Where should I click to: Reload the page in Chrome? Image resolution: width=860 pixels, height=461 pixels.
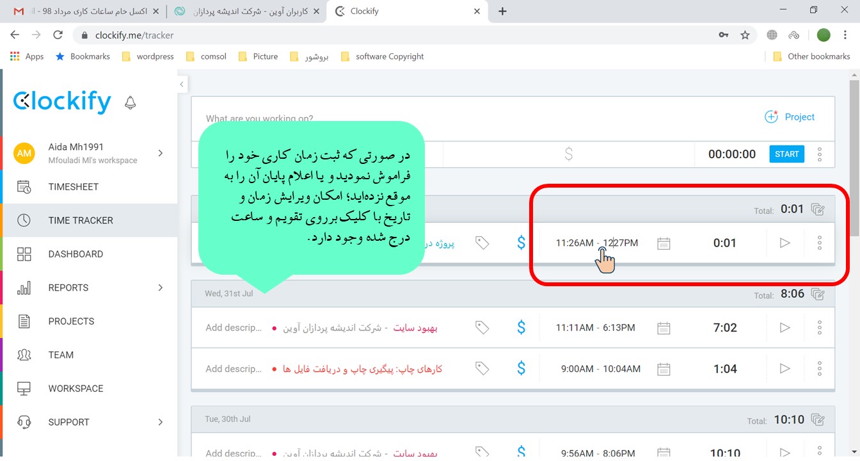point(58,35)
